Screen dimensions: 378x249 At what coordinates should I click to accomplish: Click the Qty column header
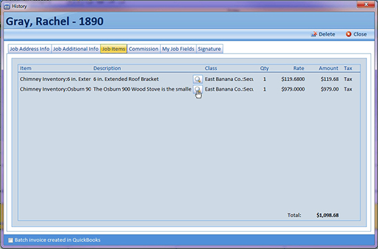pos(264,68)
